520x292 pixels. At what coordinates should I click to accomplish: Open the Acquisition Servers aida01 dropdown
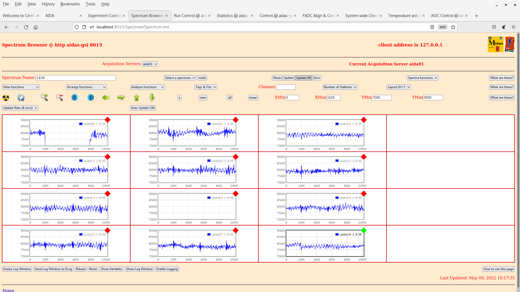pos(150,64)
